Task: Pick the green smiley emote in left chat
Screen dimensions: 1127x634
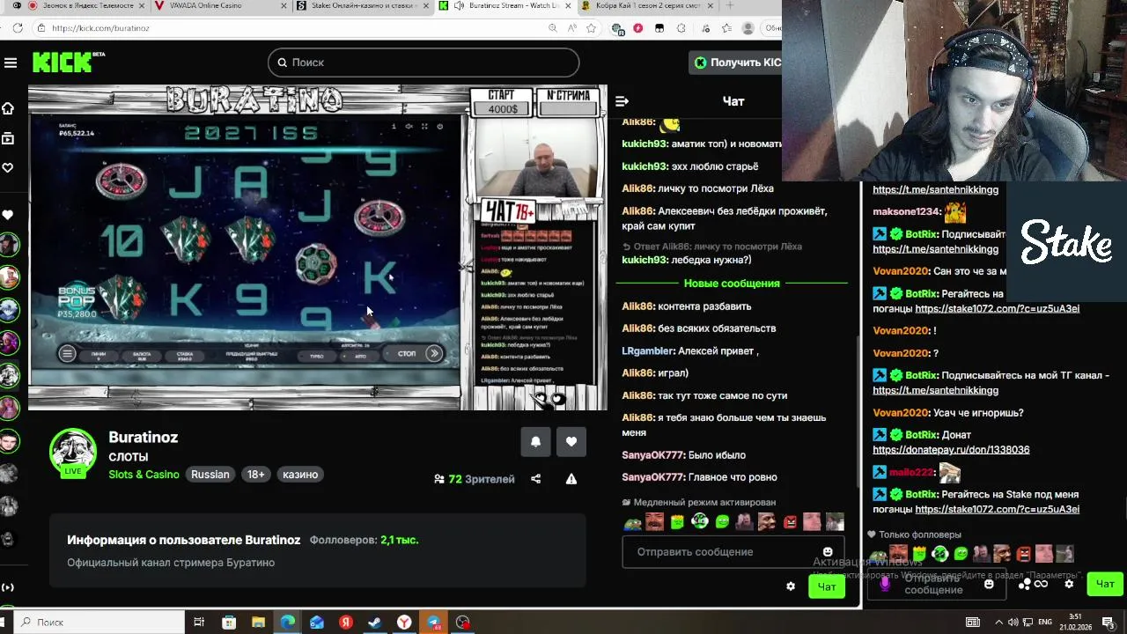Action: (x=722, y=522)
